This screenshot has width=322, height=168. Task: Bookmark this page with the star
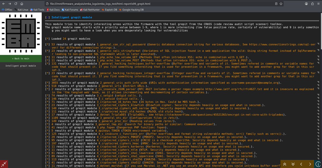(x=281, y=4)
